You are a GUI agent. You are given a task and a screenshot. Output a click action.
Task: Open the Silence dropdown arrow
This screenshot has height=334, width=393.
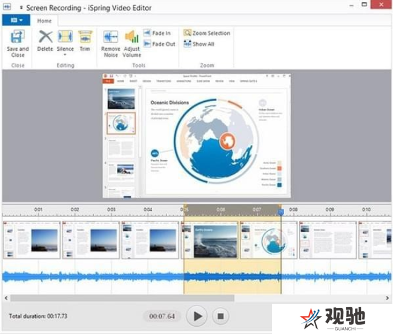[x=65, y=54]
